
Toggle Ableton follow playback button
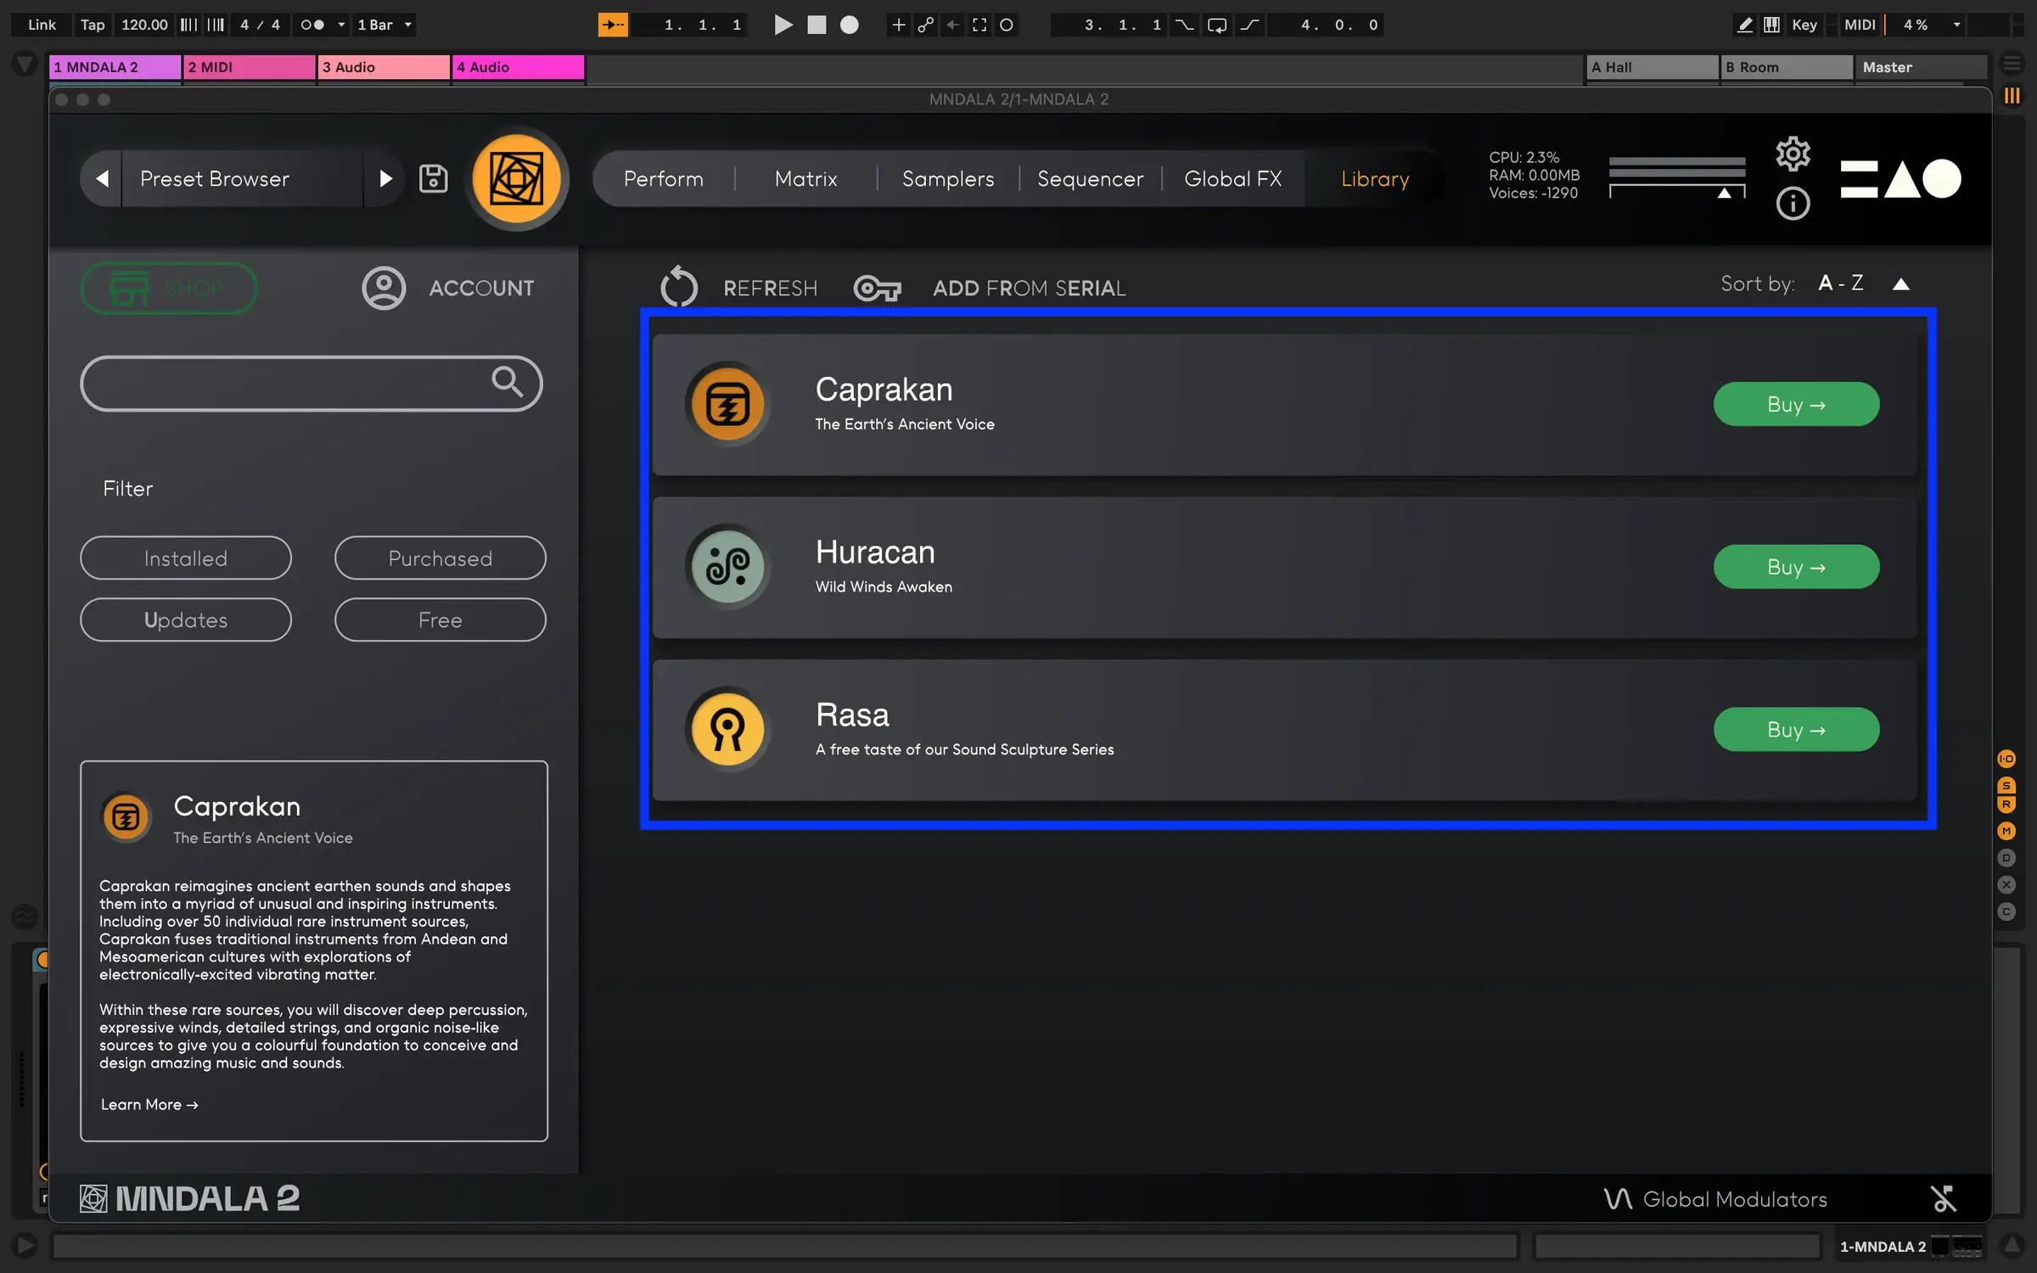point(613,25)
